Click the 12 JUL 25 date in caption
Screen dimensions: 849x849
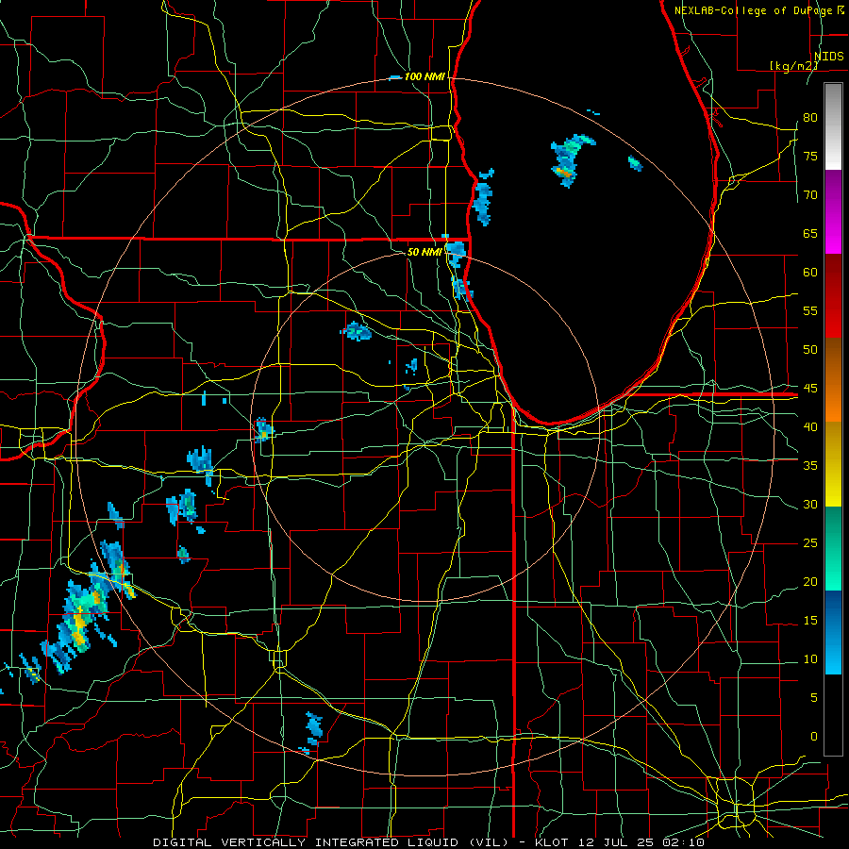pos(615,842)
